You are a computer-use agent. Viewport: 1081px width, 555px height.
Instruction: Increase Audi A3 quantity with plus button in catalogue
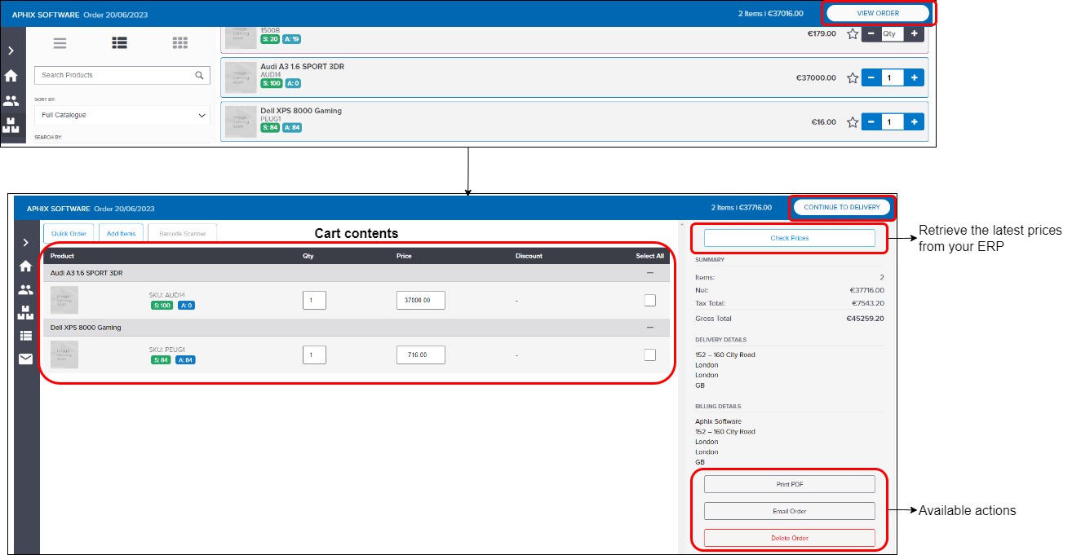click(914, 78)
